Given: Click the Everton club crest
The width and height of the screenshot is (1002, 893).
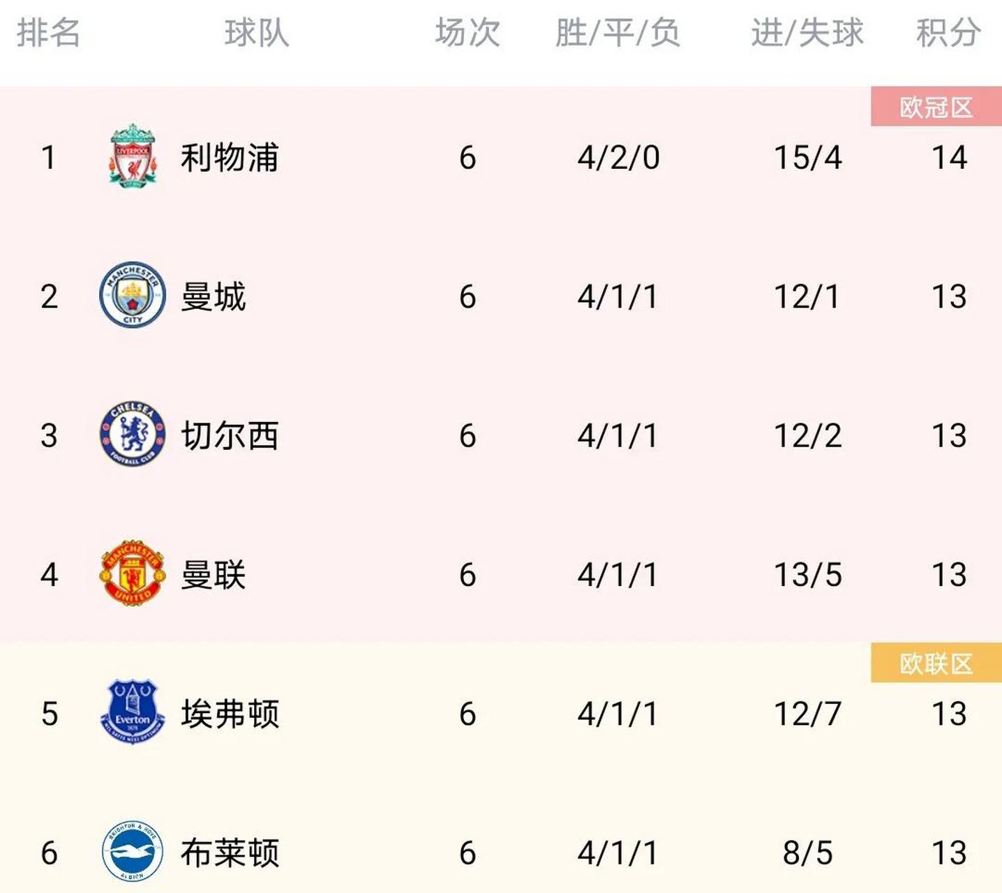Looking at the screenshot, I should point(133,712).
